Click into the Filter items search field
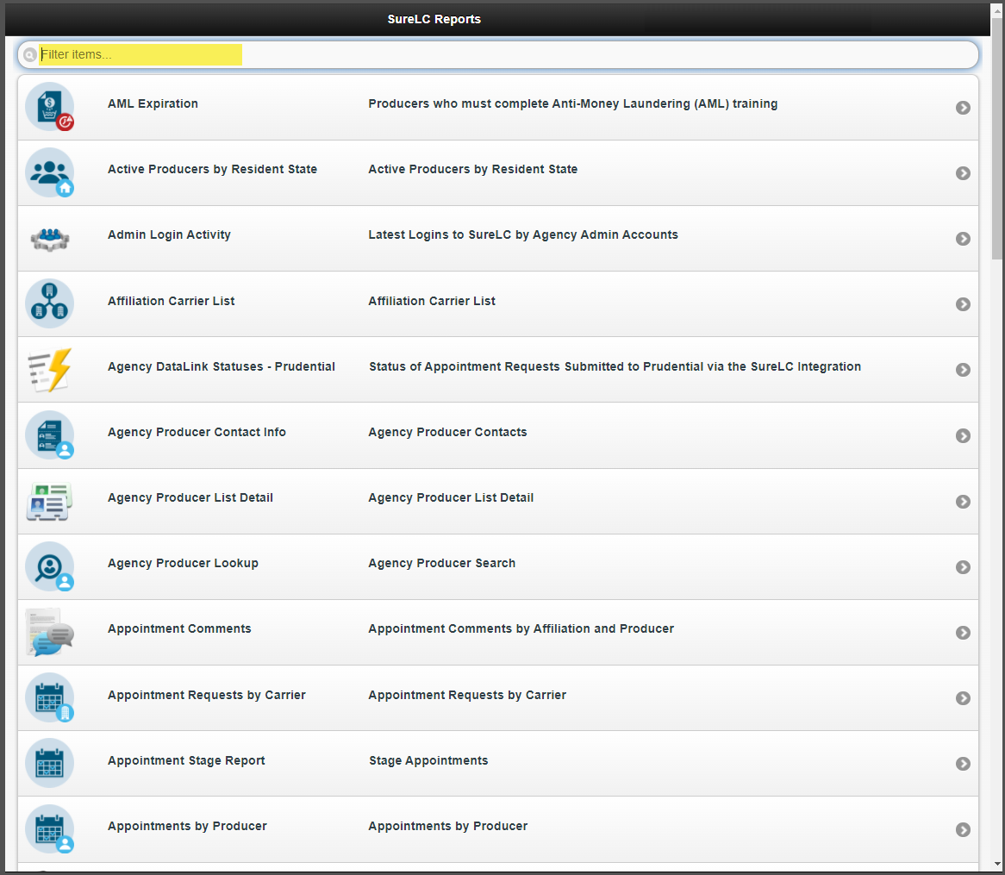1005x875 pixels. point(498,55)
